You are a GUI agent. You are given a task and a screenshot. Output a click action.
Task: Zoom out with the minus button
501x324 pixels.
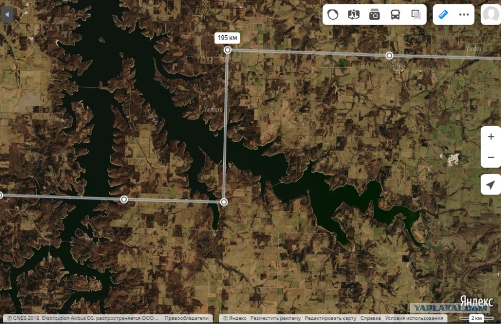pyautogui.click(x=491, y=157)
